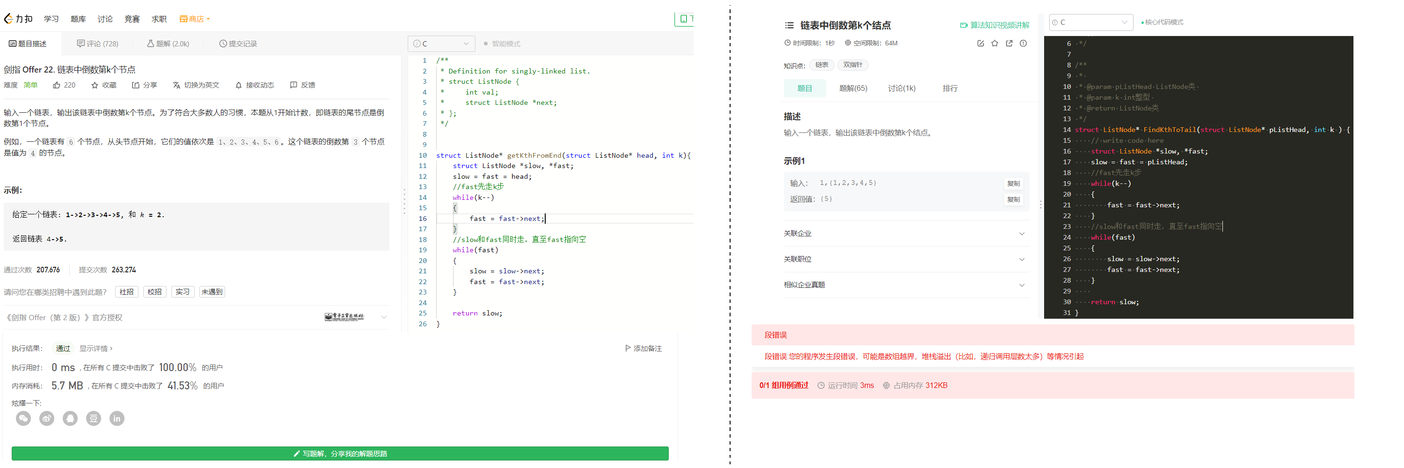Click the panel splitter dots beside dark editor

[x=1040, y=205]
